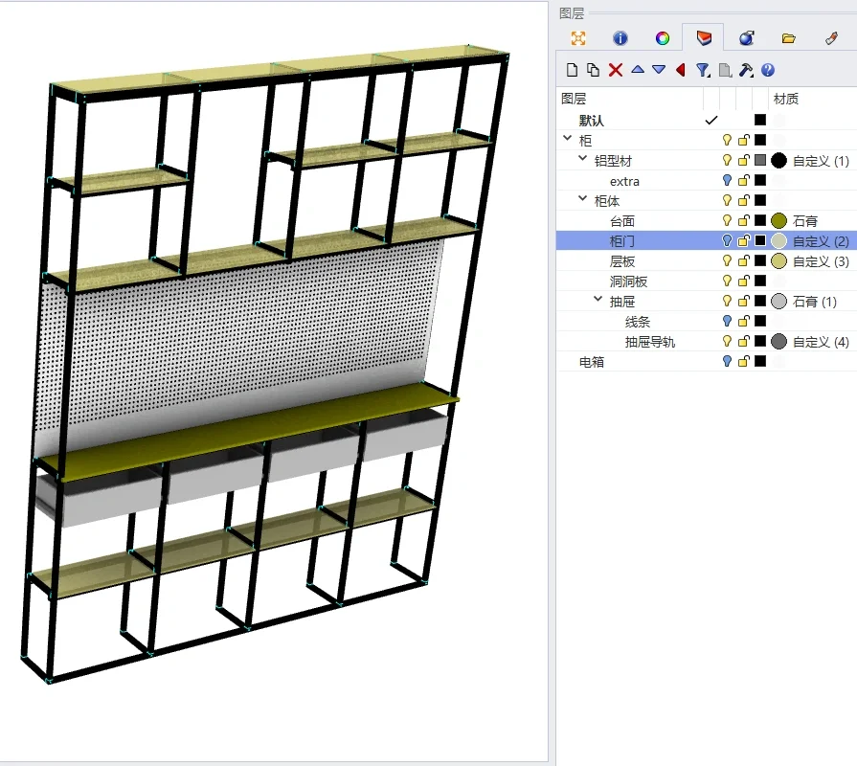Select the 抽屉导轨 layer name
857x766 pixels.
coord(650,342)
